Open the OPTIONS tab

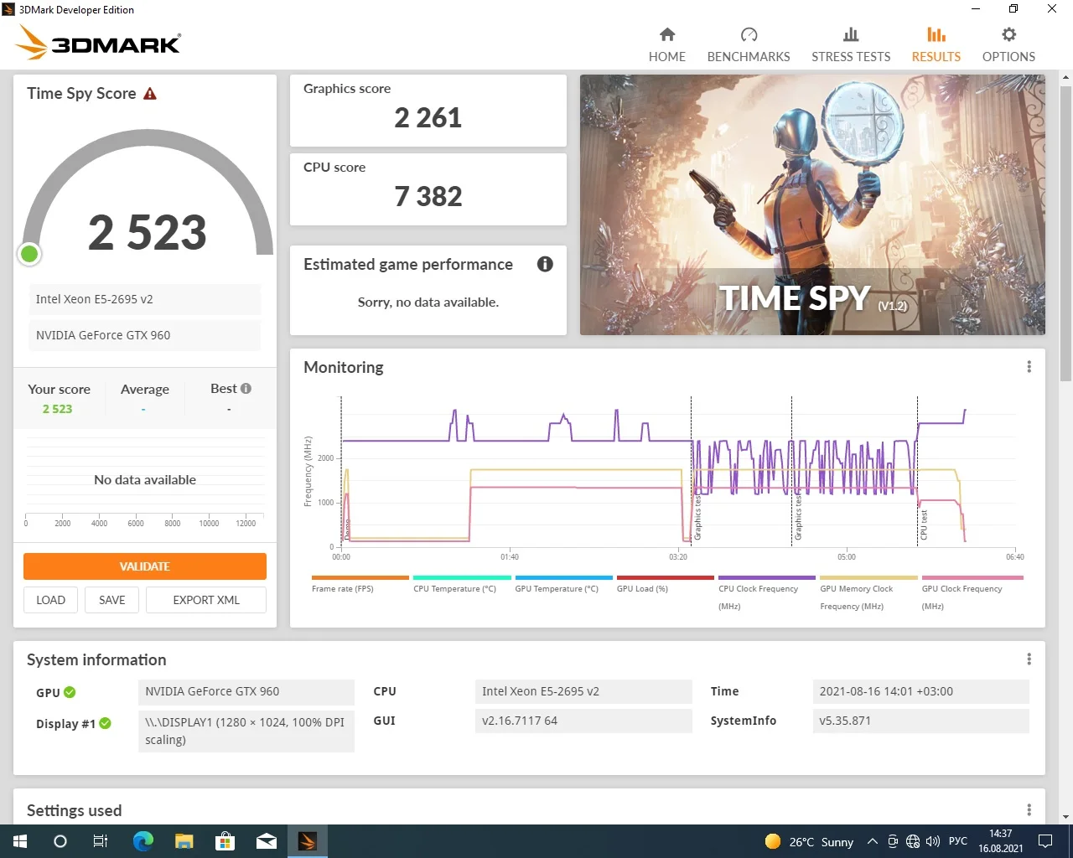tap(1008, 44)
